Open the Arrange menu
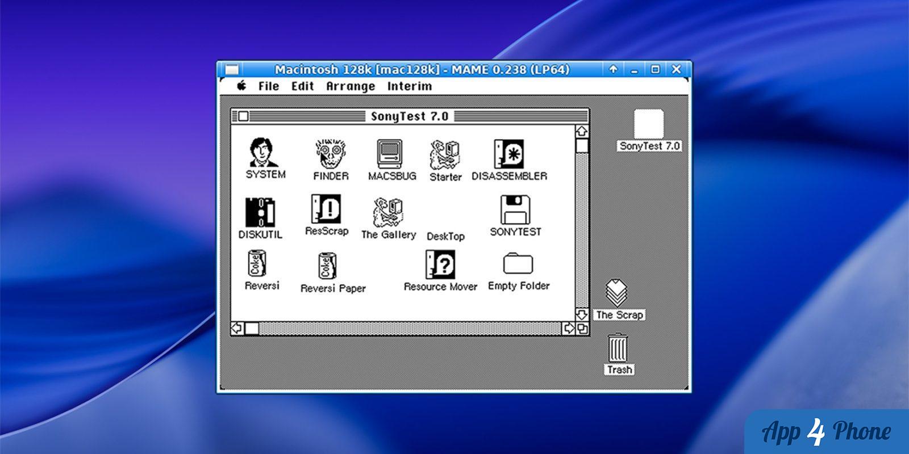This screenshot has height=454, width=909. [x=351, y=86]
